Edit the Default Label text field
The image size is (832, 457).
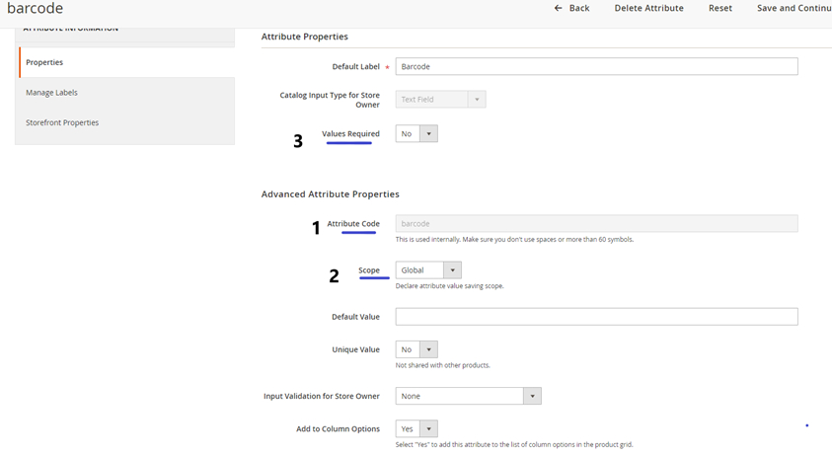[596, 66]
